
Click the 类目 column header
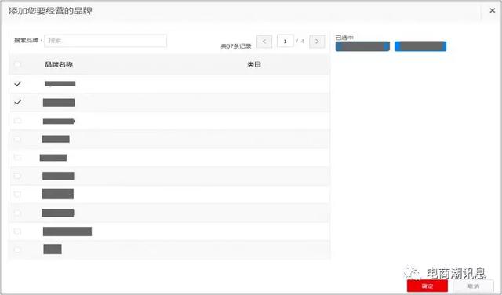tap(254, 64)
